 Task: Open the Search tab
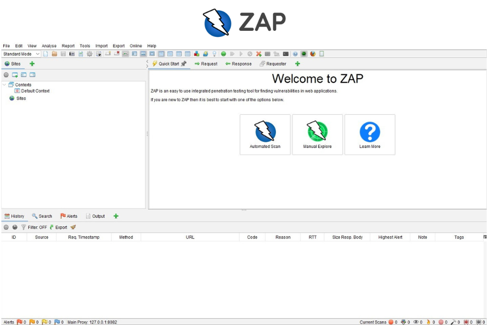coord(42,216)
